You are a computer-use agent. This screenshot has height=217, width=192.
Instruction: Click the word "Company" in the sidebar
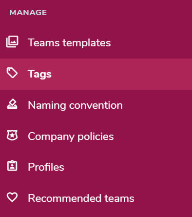click(51, 137)
